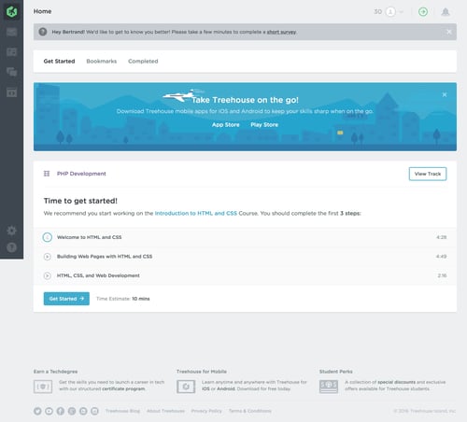Image resolution: width=467 pixels, height=422 pixels.
Task: Close the Take Treehouse on the go banner
Action: (445, 94)
